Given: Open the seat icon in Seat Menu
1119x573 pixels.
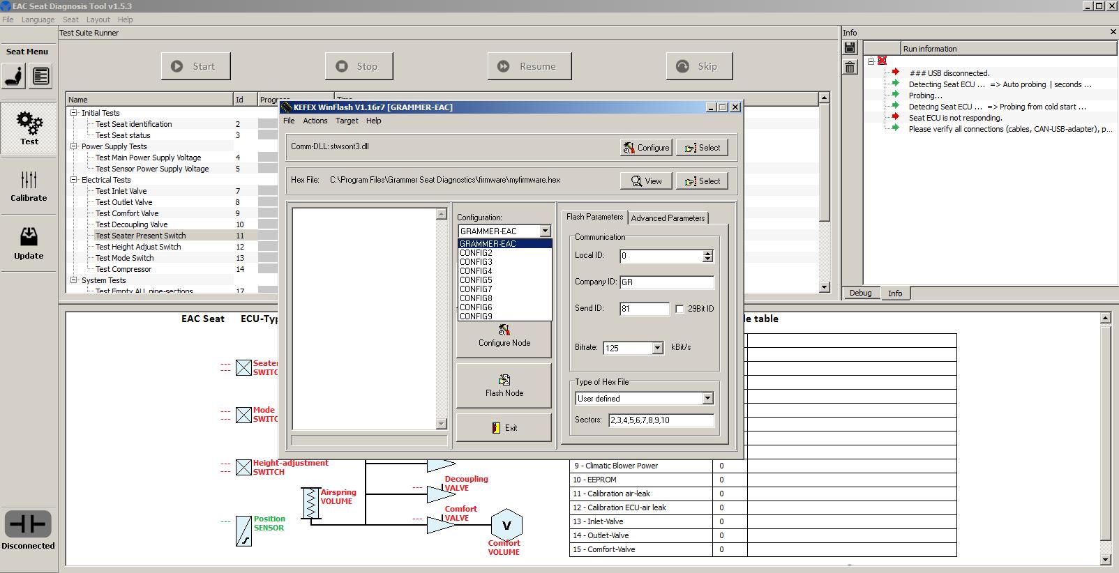Looking at the screenshot, I should tap(14, 76).
